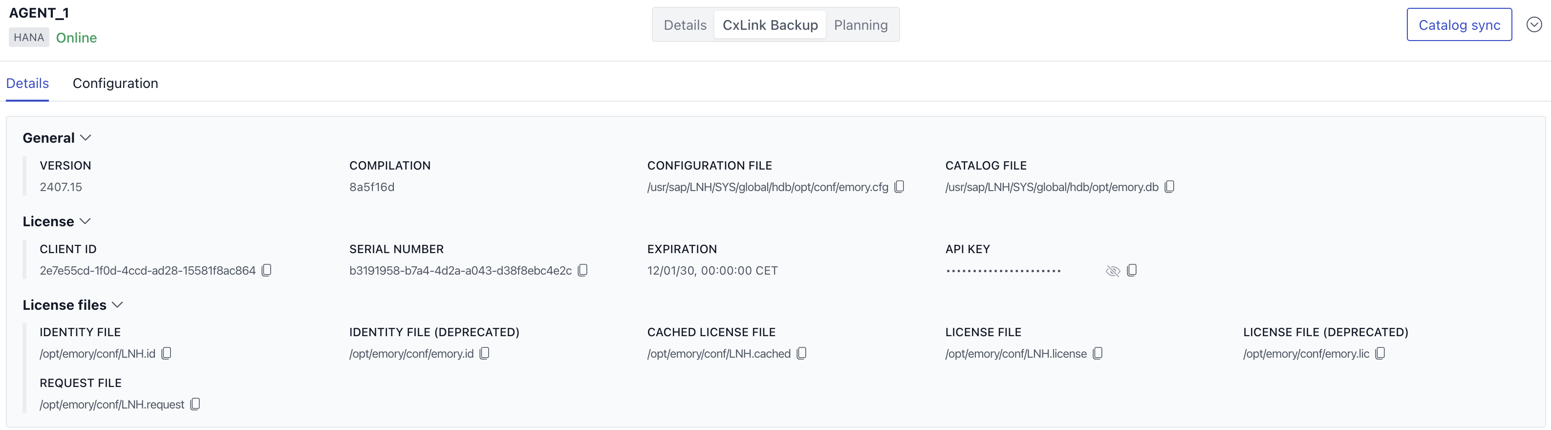This screenshot has width=1551, height=430.
Task: Copy the LNH.request file path
Action: pos(195,404)
